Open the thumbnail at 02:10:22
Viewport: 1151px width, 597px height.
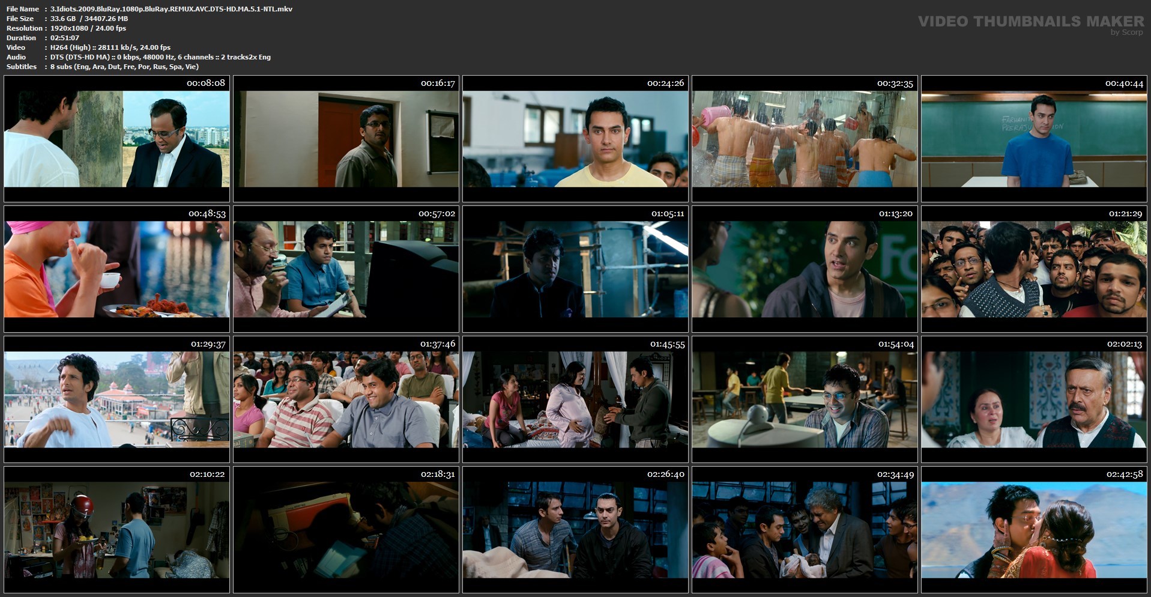click(x=116, y=530)
